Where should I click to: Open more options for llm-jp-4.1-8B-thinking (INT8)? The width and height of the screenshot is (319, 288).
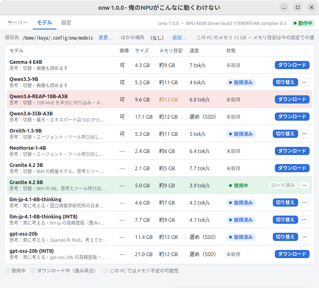(x=304, y=220)
